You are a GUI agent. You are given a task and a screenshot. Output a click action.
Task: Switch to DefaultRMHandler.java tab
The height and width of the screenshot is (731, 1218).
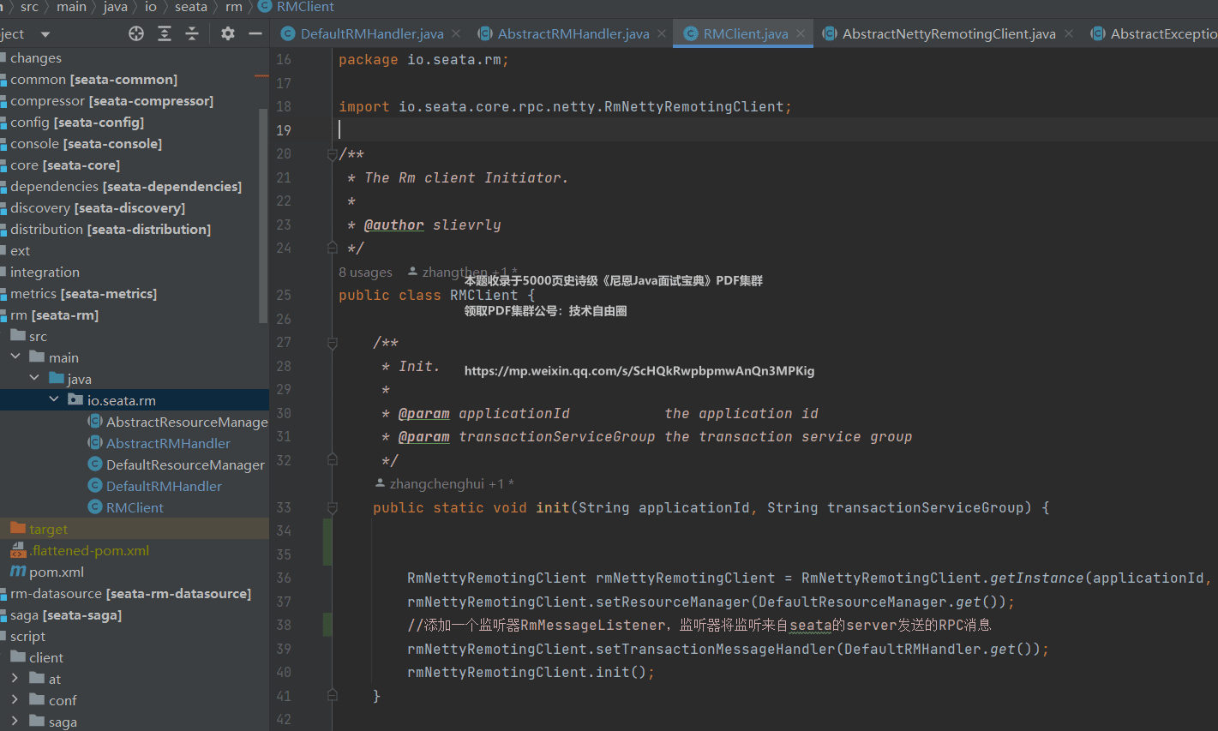click(x=370, y=33)
